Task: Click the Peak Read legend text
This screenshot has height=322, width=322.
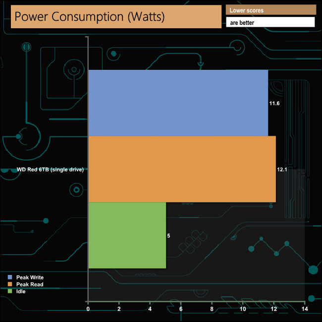Action: click(x=30, y=284)
